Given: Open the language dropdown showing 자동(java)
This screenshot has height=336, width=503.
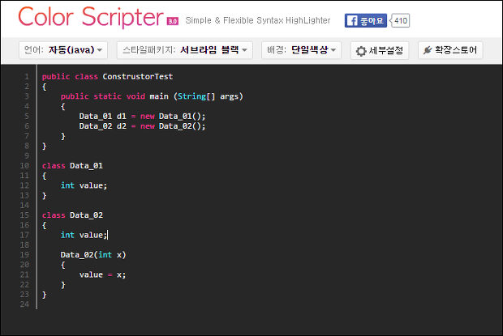Looking at the screenshot, I should click(x=63, y=50).
